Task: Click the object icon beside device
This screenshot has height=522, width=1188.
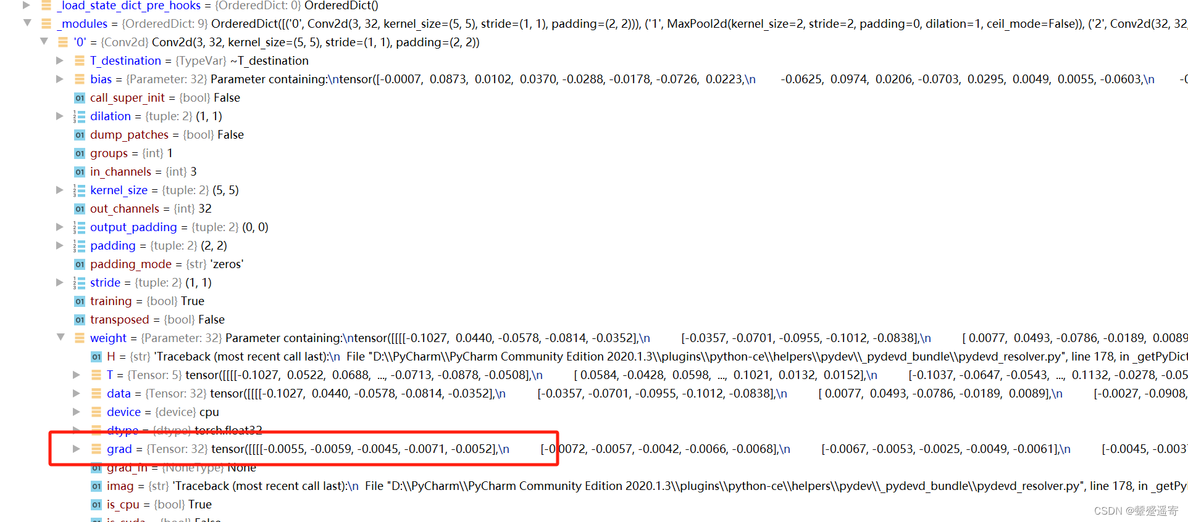Action: pos(96,412)
